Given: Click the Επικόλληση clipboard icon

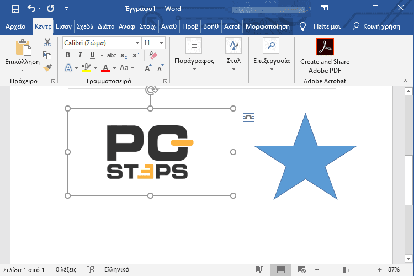Looking at the screenshot, I should click(x=23, y=48).
